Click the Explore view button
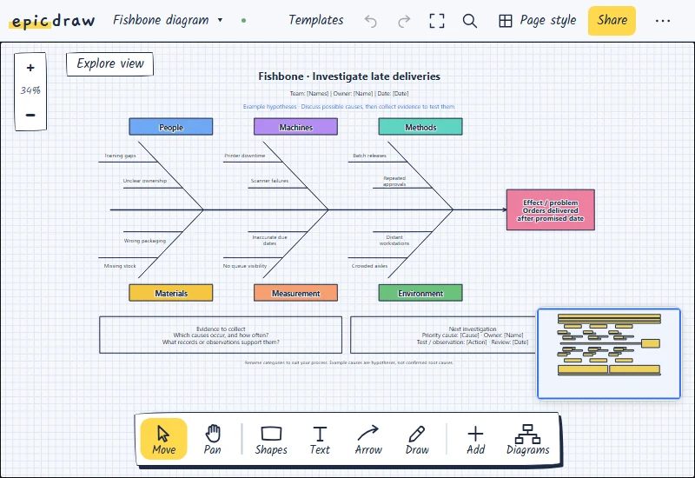695x478 pixels. pyautogui.click(x=110, y=63)
